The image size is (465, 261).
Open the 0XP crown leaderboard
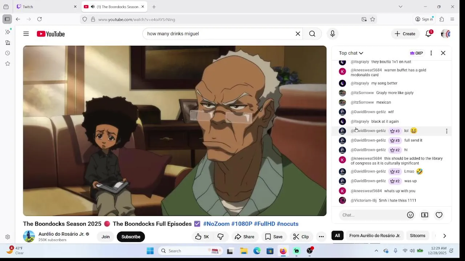pyautogui.click(x=416, y=53)
